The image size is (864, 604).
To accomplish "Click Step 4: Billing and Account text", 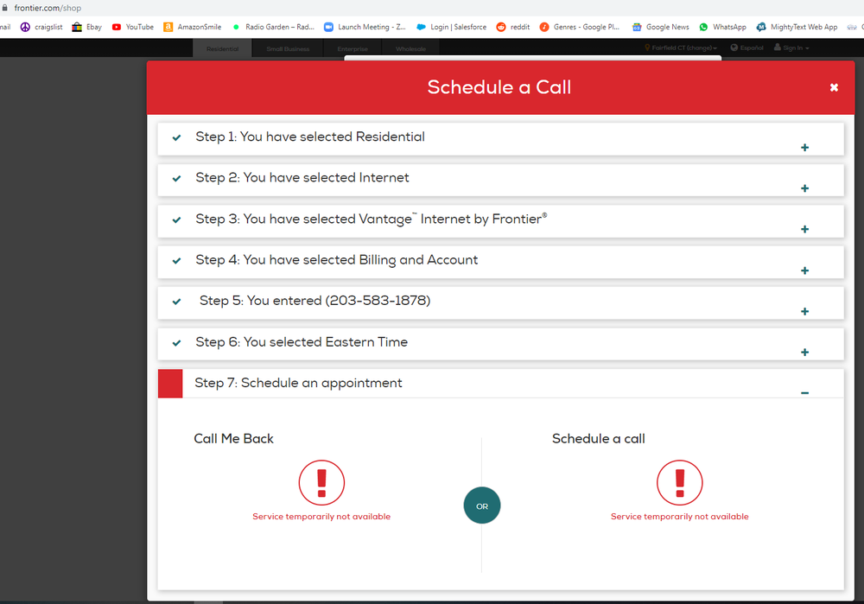I will click(337, 259).
